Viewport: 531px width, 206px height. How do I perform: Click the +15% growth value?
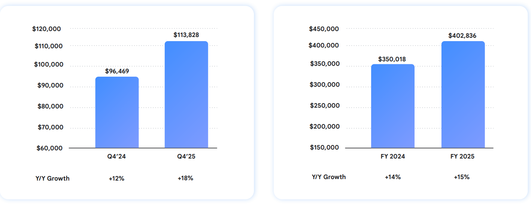click(461, 177)
